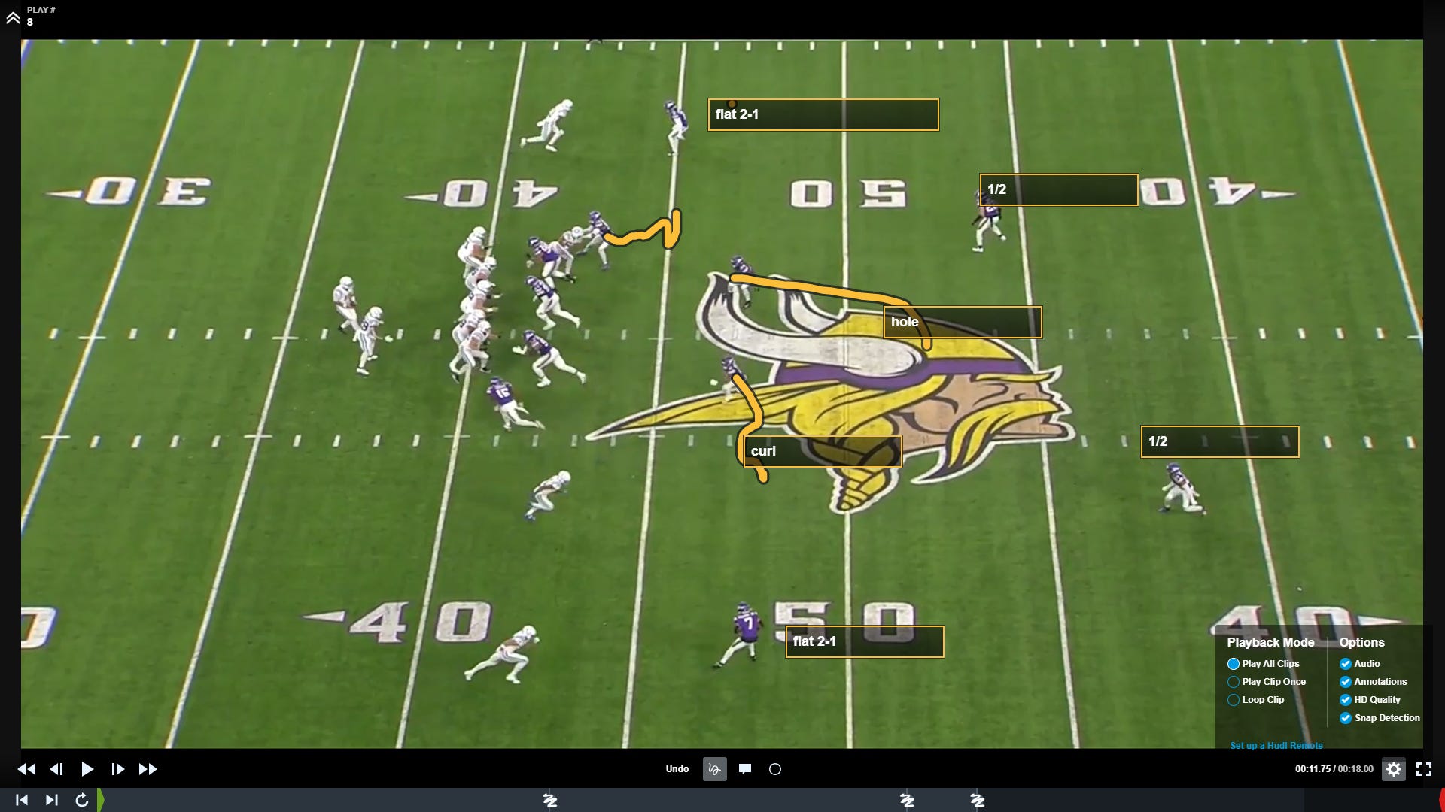Select the freehand drawing tool
Image resolution: width=1445 pixels, height=812 pixels.
coord(715,769)
